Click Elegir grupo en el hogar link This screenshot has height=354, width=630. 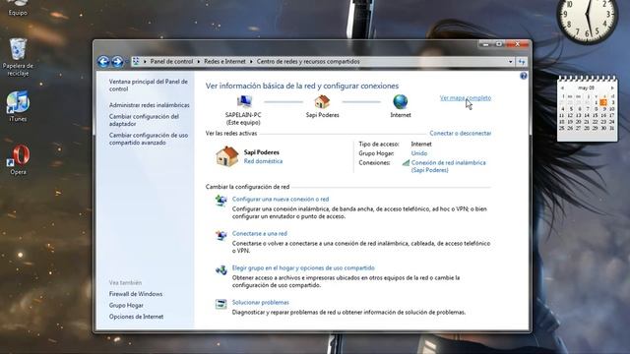tap(303, 268)
